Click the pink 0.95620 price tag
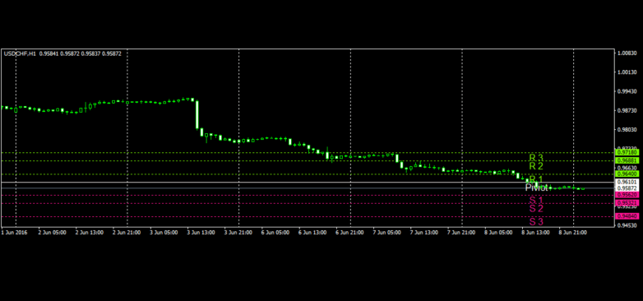 627,195
